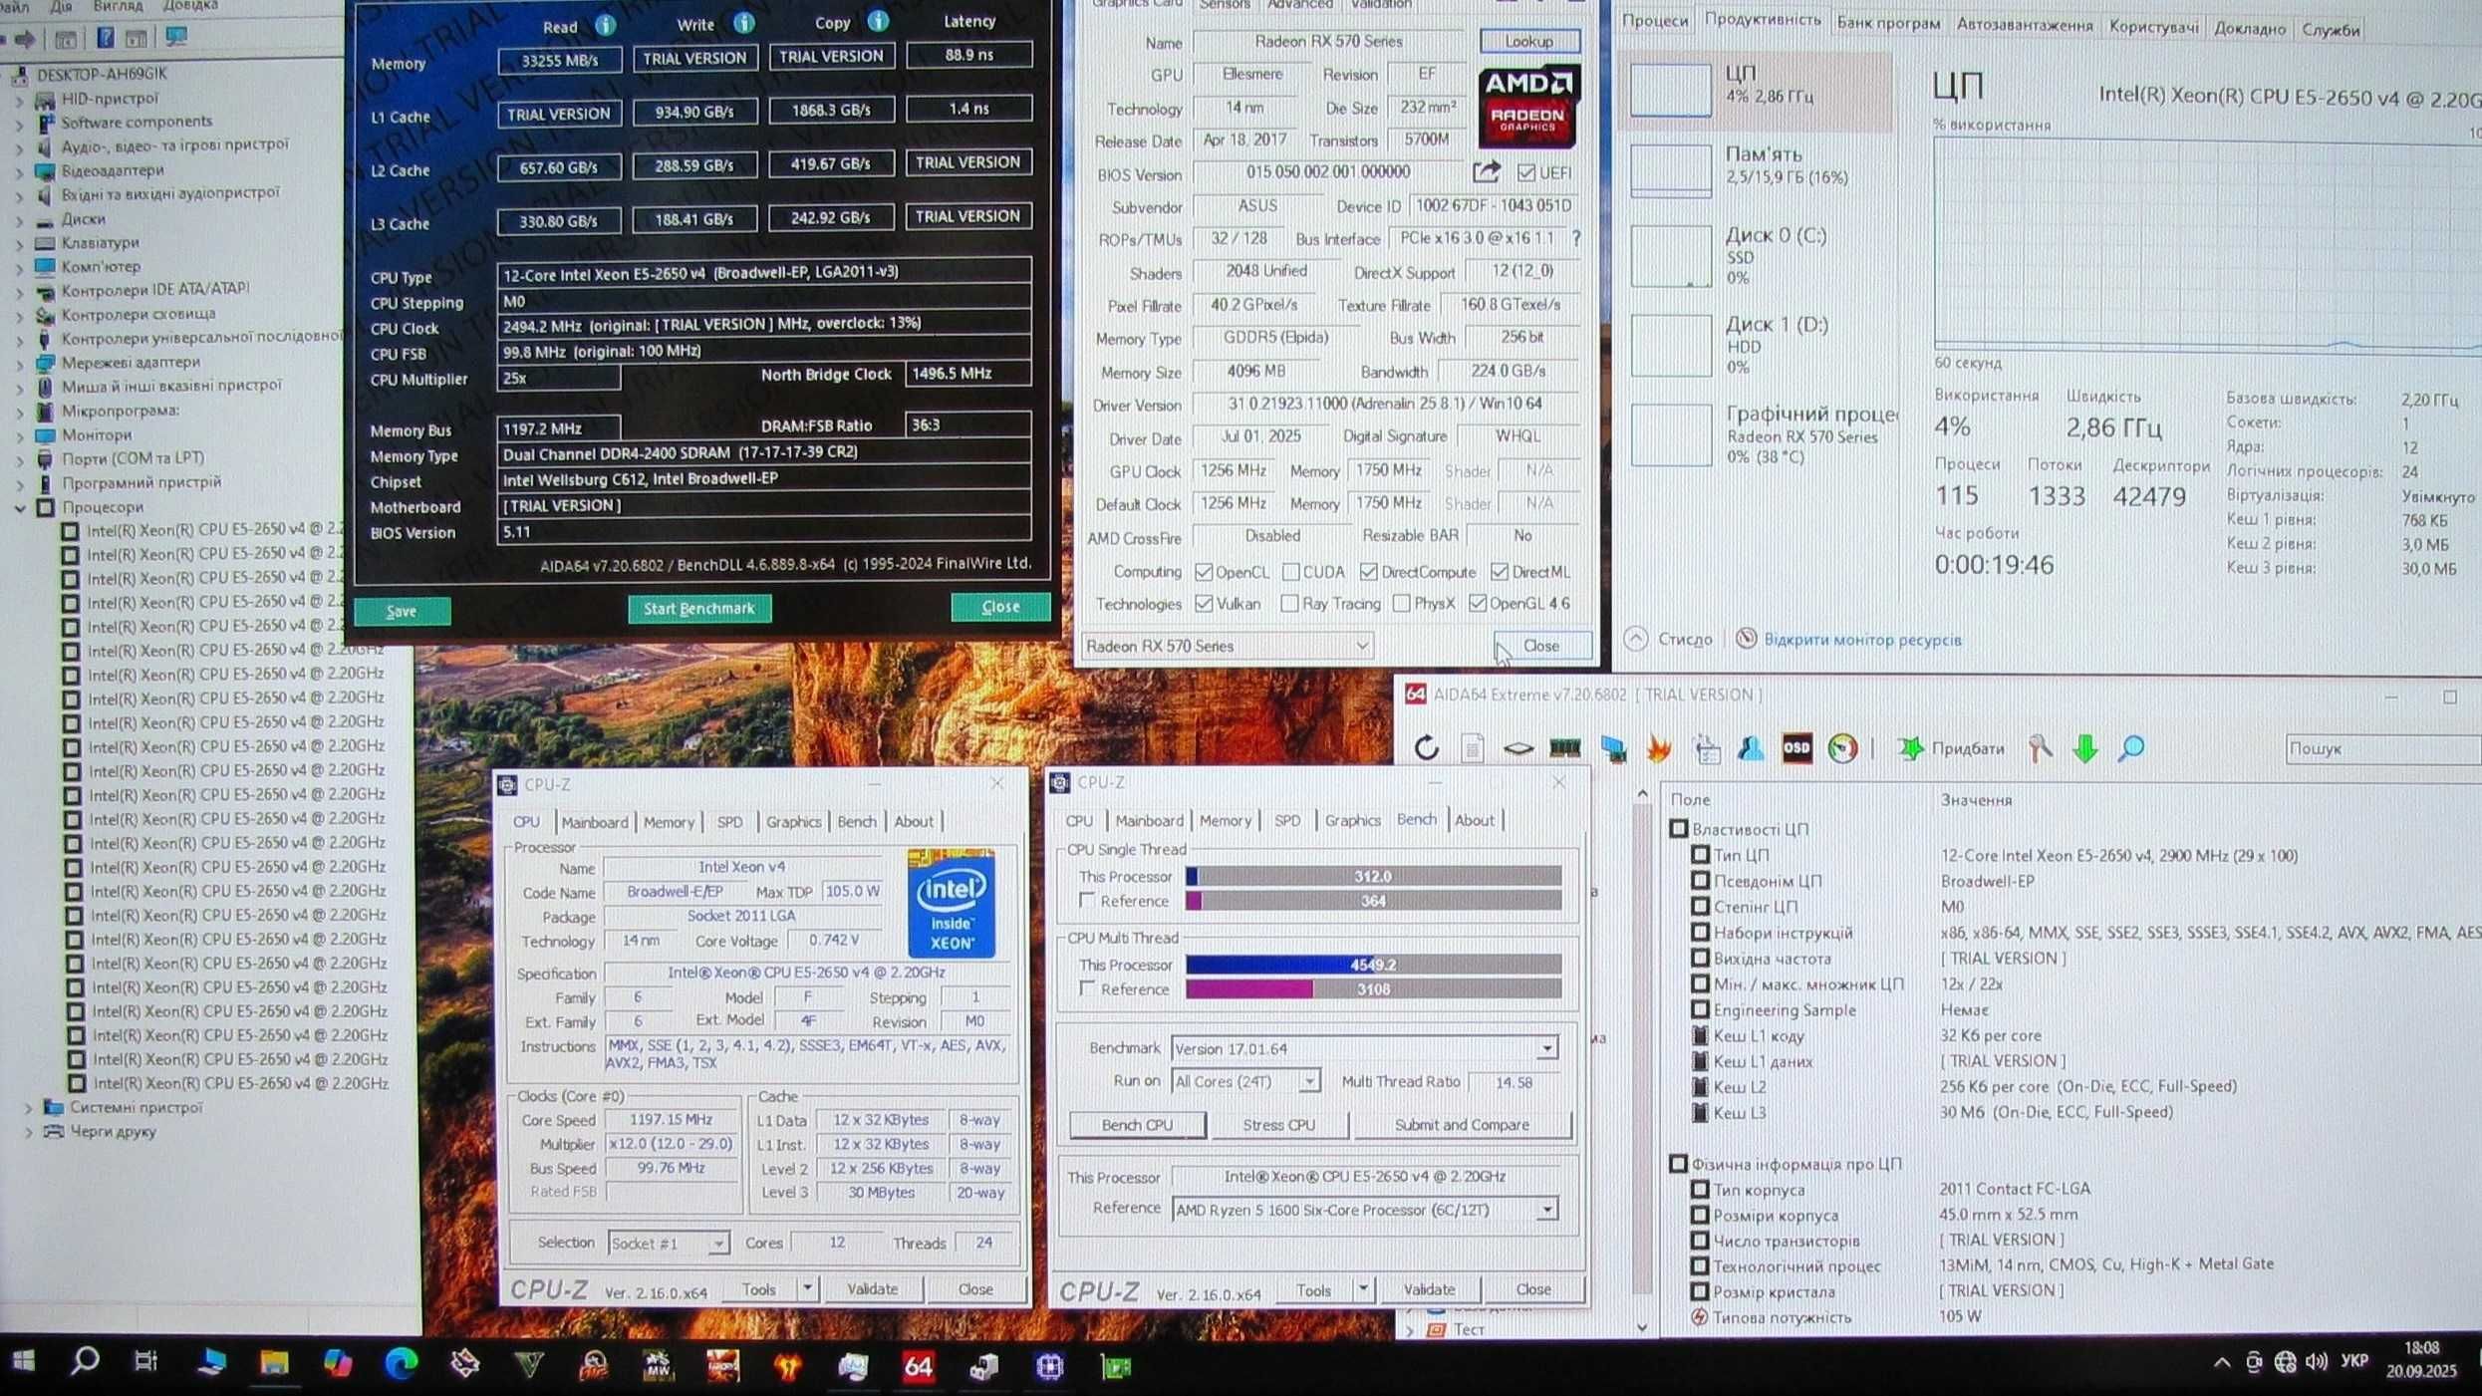Viewport: 2482px width, 1396px height.
Task: Open Microsoft Edge from the taskbar
Action: [x=402, y=1363]
